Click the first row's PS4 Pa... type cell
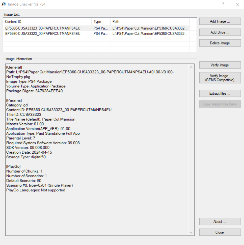This screenshot has width=244, height=245. 100,28
